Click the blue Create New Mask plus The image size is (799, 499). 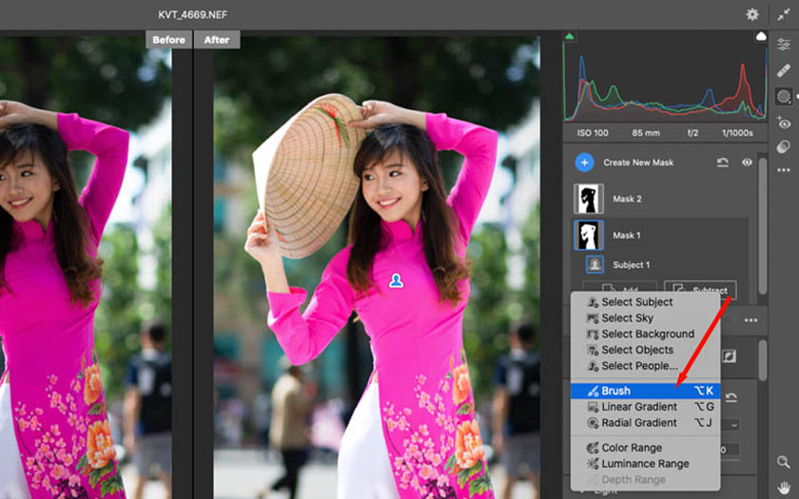point(584,163)
